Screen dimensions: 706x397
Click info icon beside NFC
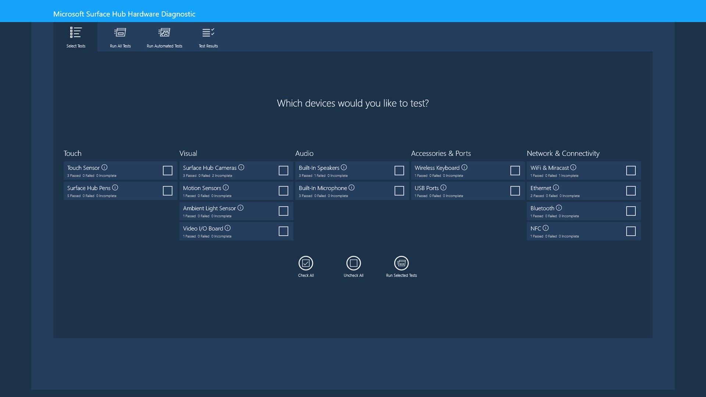546,228
